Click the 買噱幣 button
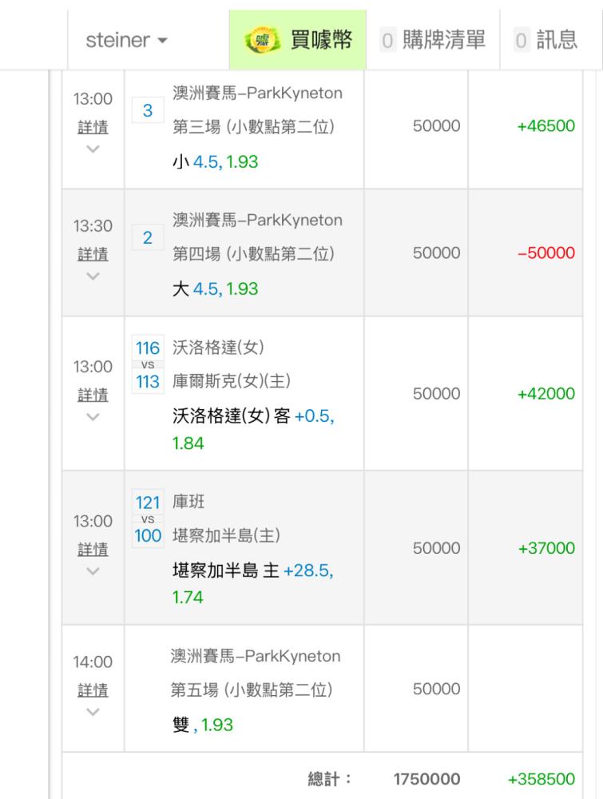Image resolution: width=603 pixels, height=799 pixels. 298,40
